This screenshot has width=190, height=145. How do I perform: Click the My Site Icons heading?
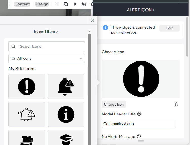(x=22, y=69)
